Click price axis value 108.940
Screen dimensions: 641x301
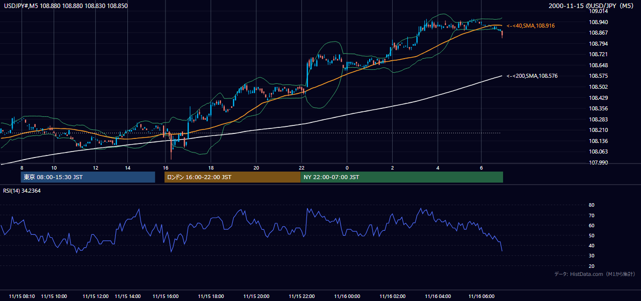coord(598,22)
